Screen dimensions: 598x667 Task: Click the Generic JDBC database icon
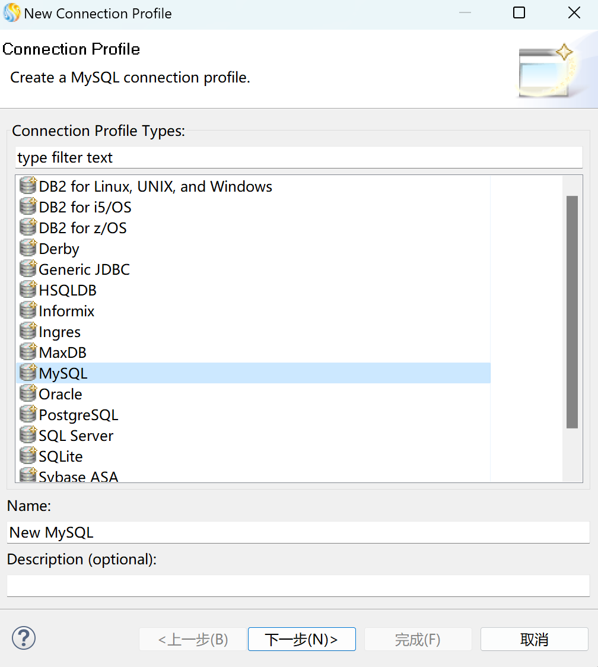click(28, 269)
